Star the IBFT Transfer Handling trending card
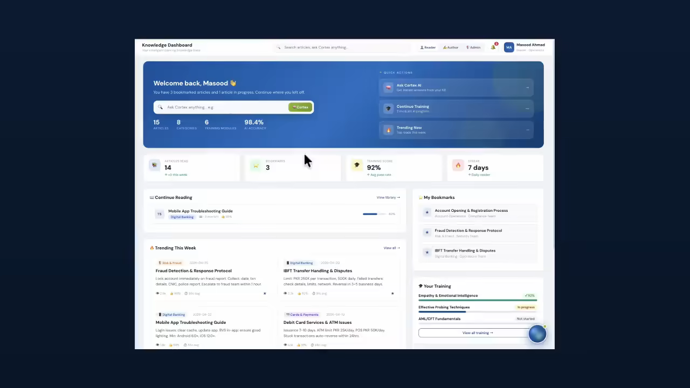This screenshot has width=690, height=388. point(392,294)
